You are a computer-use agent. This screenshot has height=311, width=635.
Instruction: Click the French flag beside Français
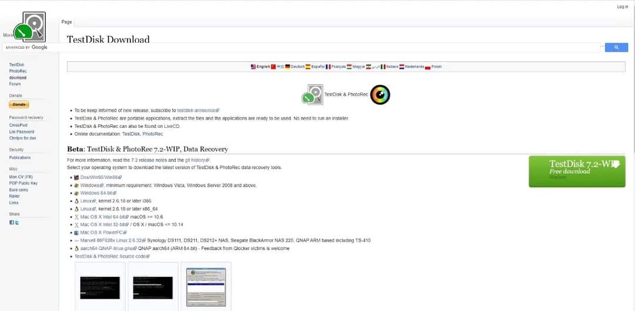point(328,67)
